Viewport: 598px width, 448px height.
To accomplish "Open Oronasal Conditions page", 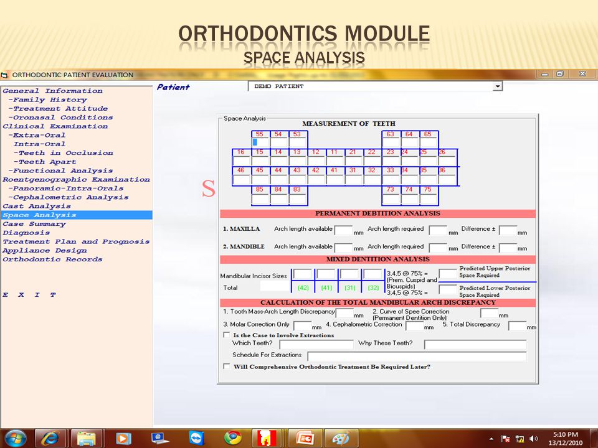I will (60, 118).
